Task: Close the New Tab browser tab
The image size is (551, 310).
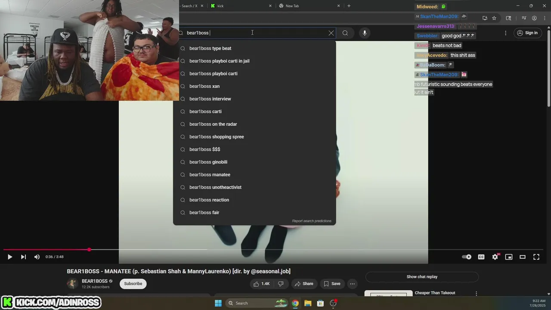Action: tap(338, 6)
